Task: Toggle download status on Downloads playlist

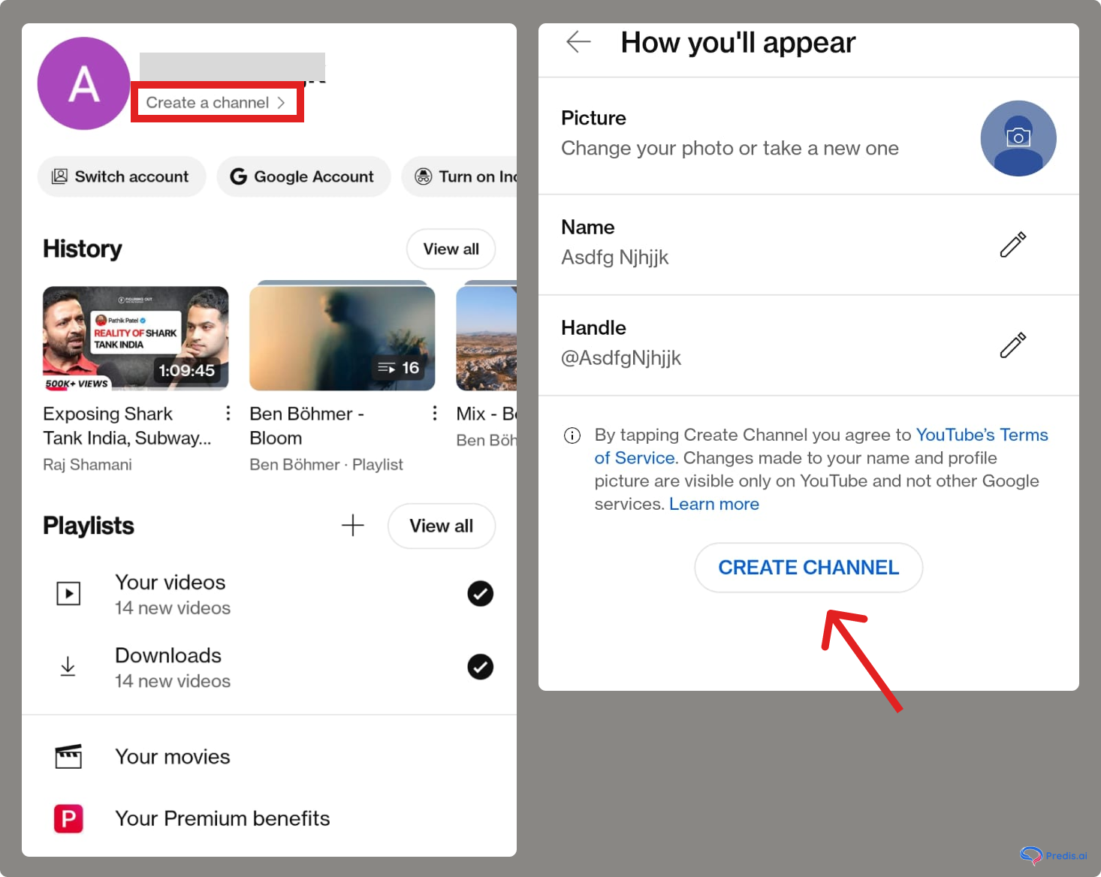Action: pyautogui.click(x=480, y=667)
